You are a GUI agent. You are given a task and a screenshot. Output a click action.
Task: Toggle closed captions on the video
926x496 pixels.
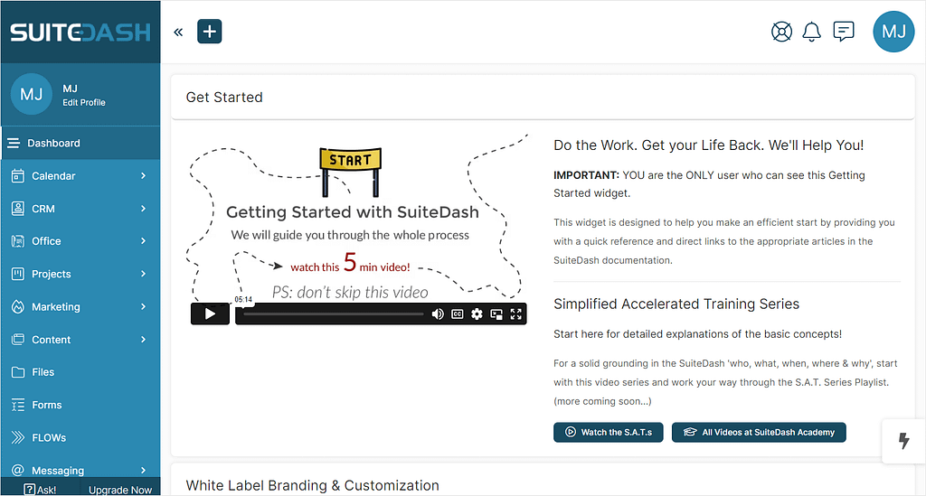[x=457, y=314]
